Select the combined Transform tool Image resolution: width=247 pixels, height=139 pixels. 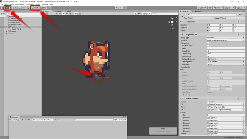click(24, 8)
